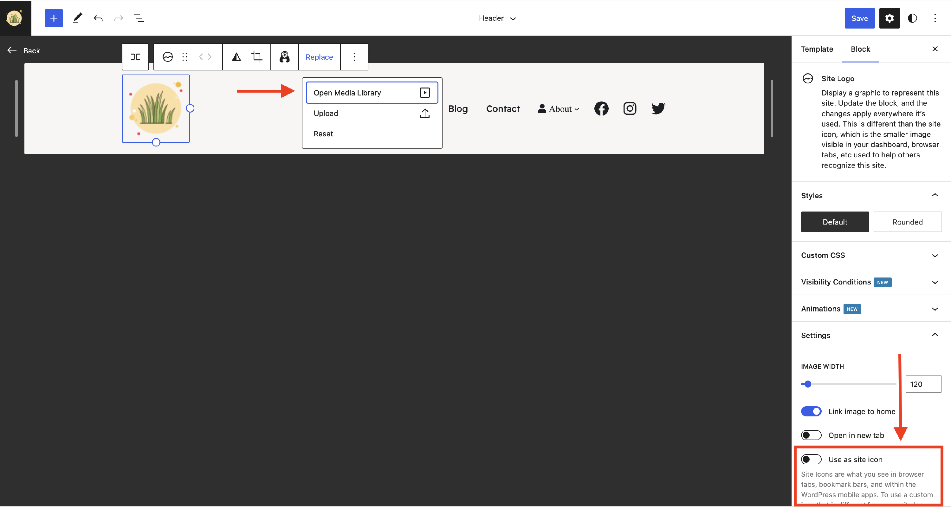The width and height of the screenshot is (951, 509).
Task: Click the block inserter plus icon
Action: (54, 18)
